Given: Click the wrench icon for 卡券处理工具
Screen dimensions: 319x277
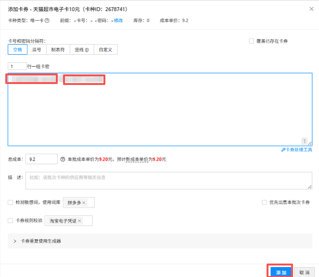Looking at the screenshot, I should [x=283, y=150].
